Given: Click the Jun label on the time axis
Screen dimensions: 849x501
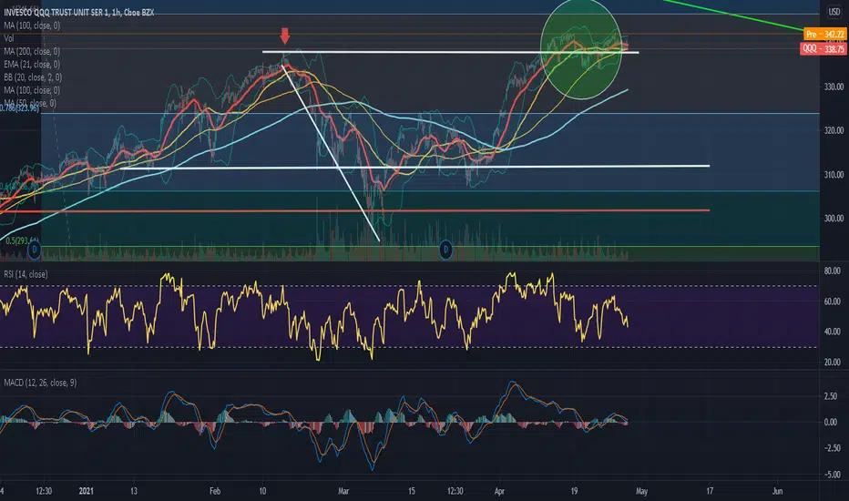Looking at the screenshot, I should click(778, 491).
